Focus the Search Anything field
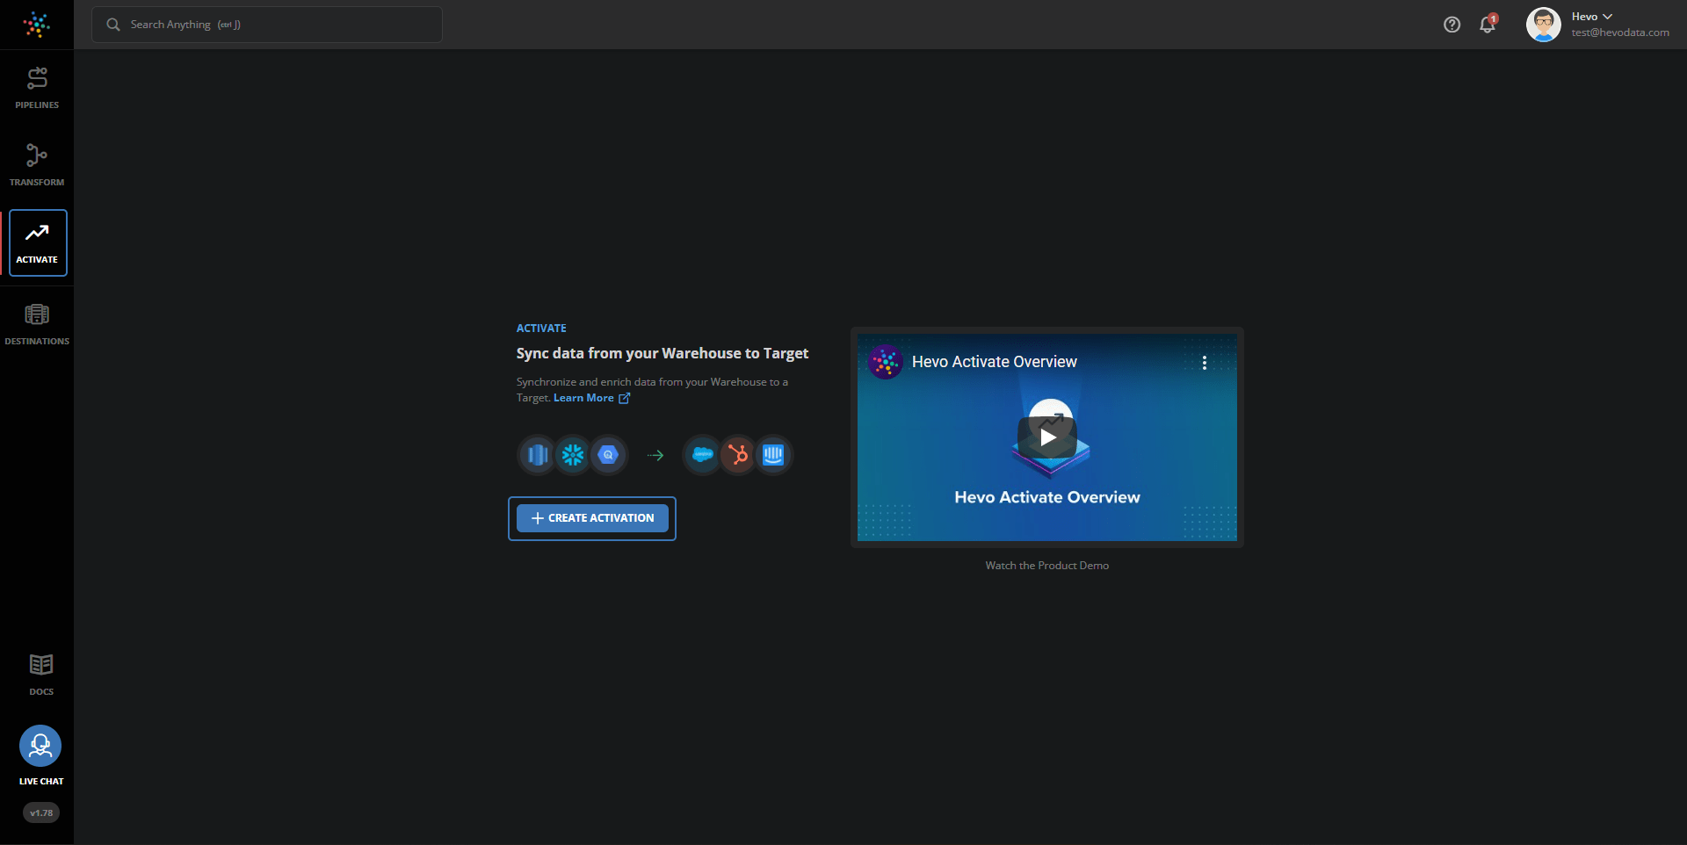The width and height of the screenshot is (1687, 845). pyautogui.click(x=267, y=25)
